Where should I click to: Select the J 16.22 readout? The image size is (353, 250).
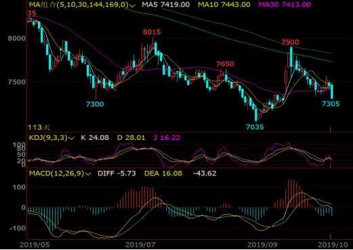coord(167,137)
